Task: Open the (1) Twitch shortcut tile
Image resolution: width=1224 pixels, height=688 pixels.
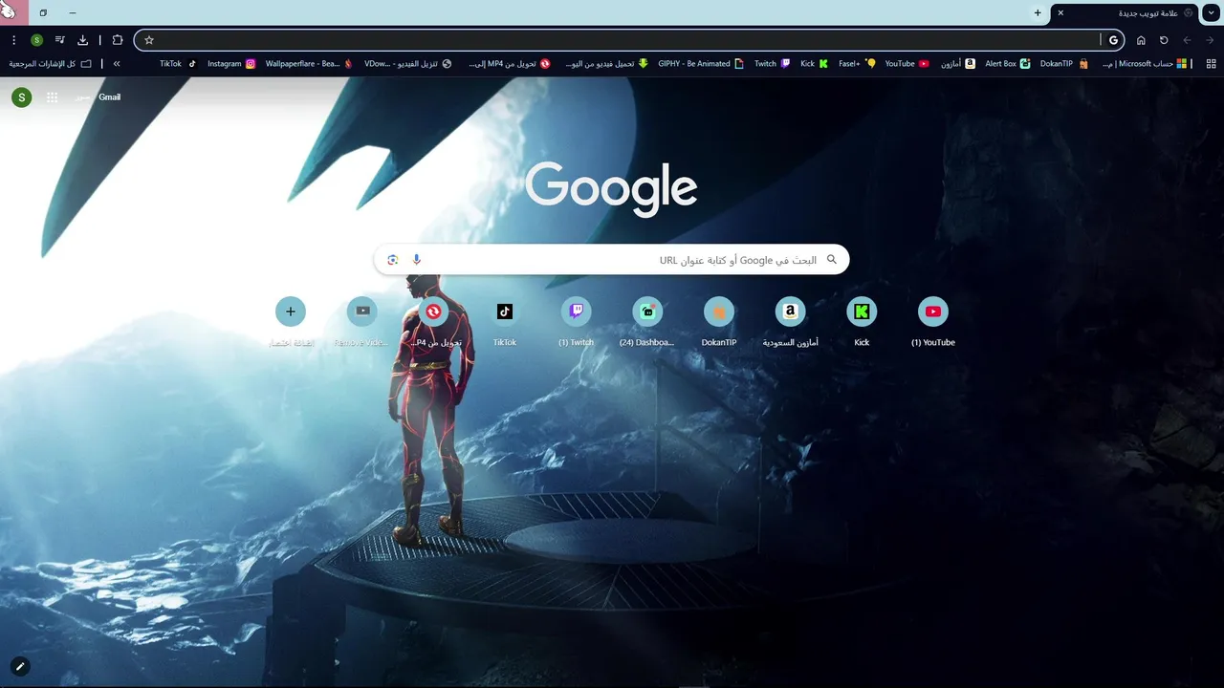Action: 576,320
